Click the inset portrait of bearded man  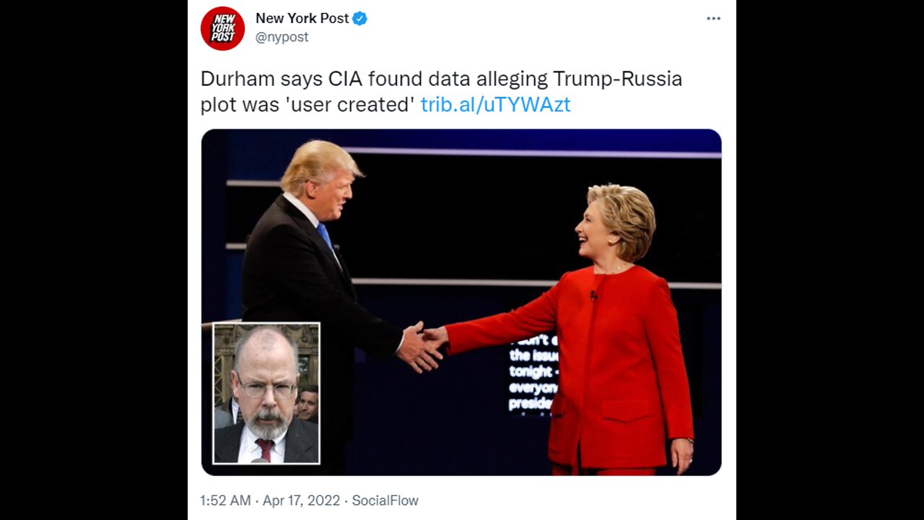tap(266, 393)
